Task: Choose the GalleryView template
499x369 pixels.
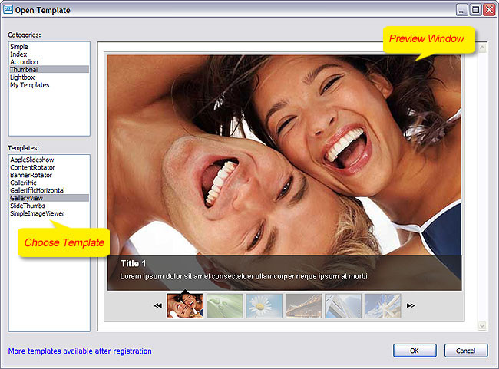Action: point(49,198)
